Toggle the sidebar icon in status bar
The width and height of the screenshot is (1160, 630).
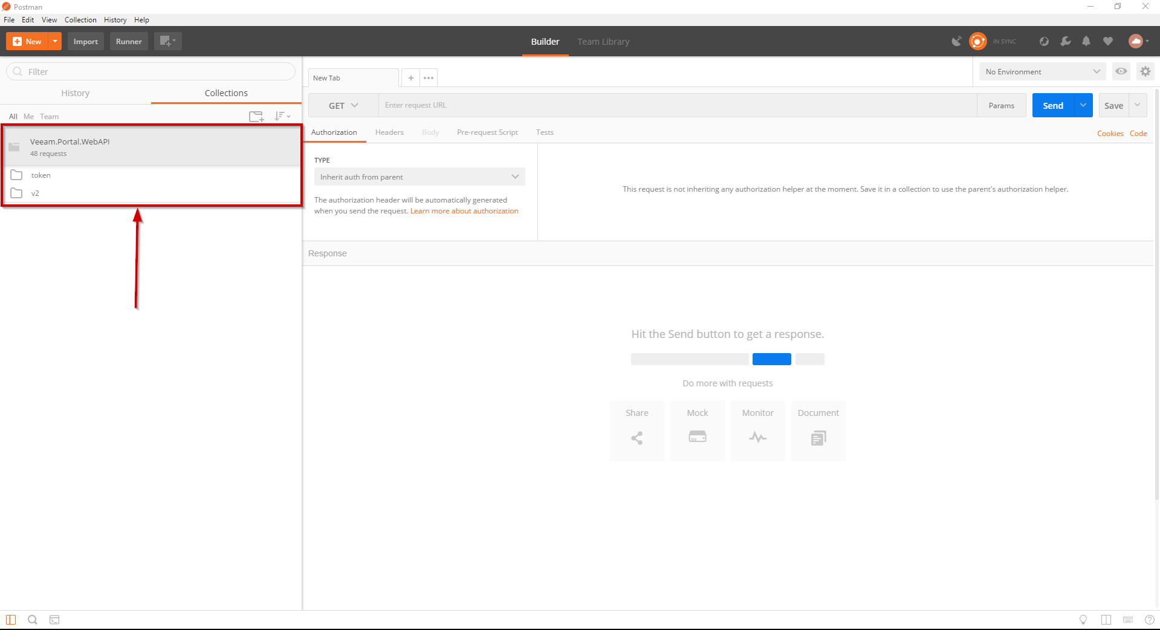pos(11,619)
